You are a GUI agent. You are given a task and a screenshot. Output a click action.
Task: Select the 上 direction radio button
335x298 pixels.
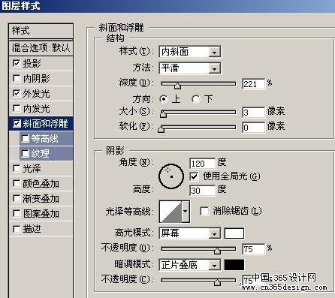(x=164, y=99)
